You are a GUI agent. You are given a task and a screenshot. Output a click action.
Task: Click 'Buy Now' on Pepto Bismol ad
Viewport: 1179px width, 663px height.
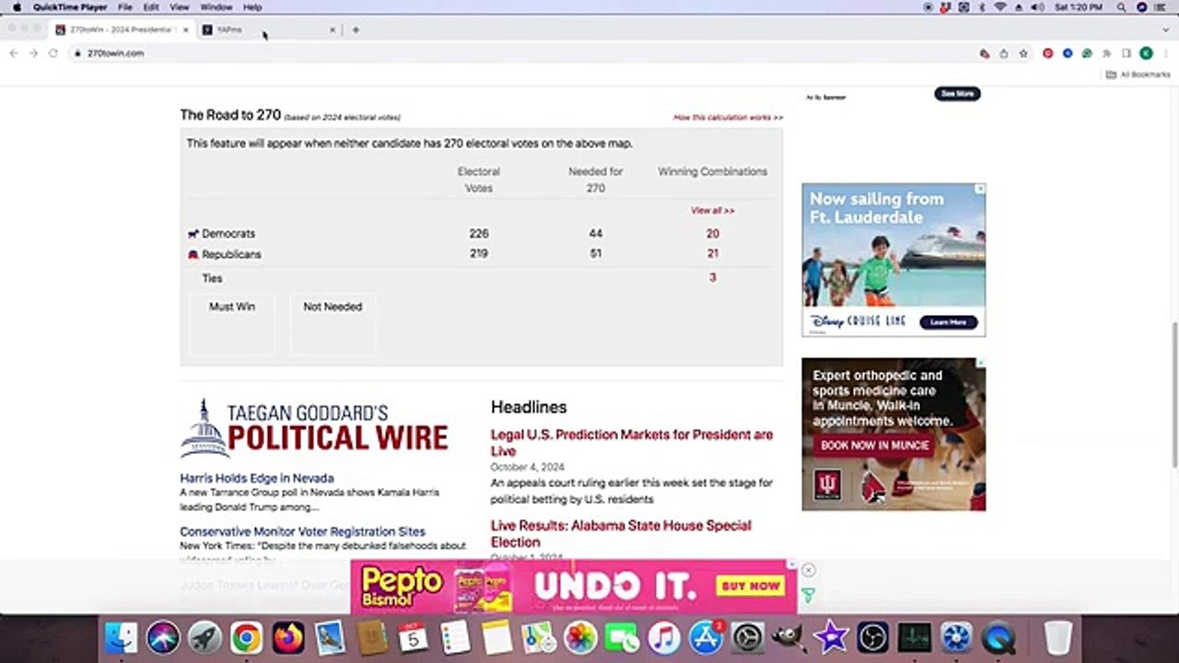pyautogui.click(x=751, y=586)
